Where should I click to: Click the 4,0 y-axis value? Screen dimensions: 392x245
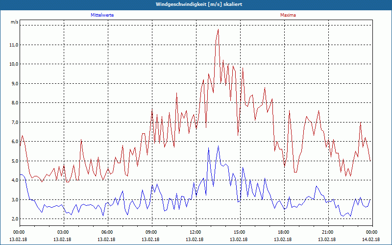[x=15, y=180]
